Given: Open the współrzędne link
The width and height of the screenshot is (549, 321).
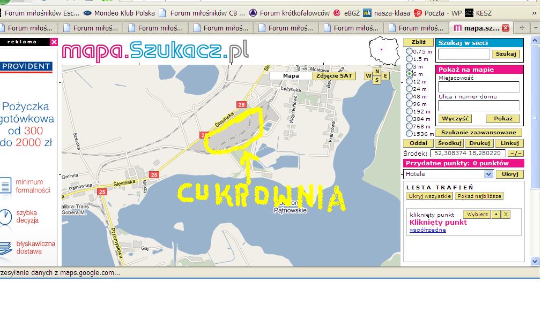Looking at the screenshot, I should 427,230.
